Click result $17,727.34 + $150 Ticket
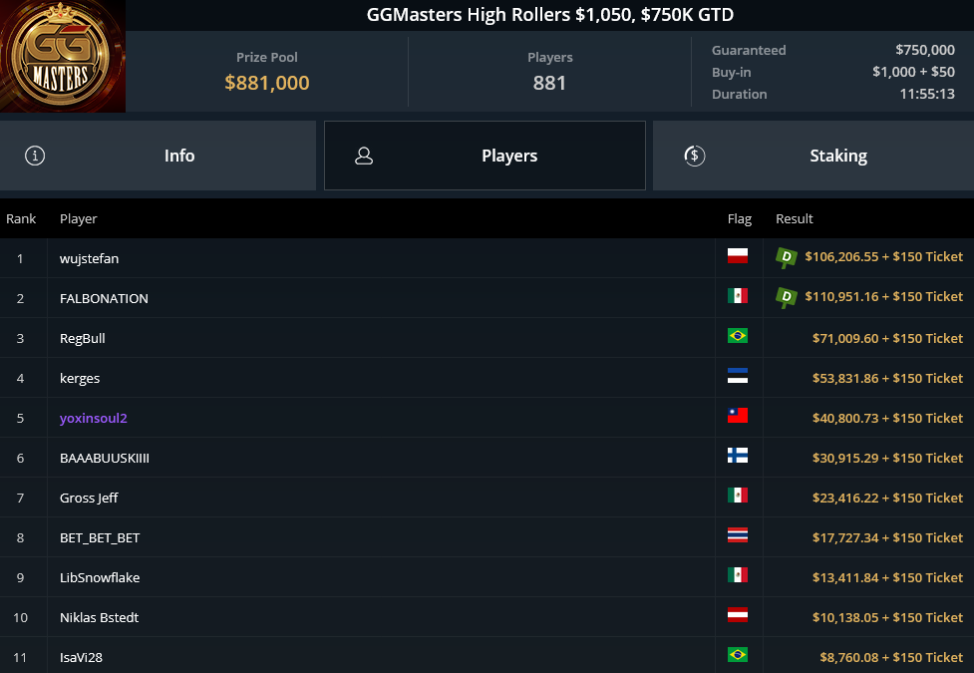This screenshot has height=673, width=974. click(x=887, y=537)
